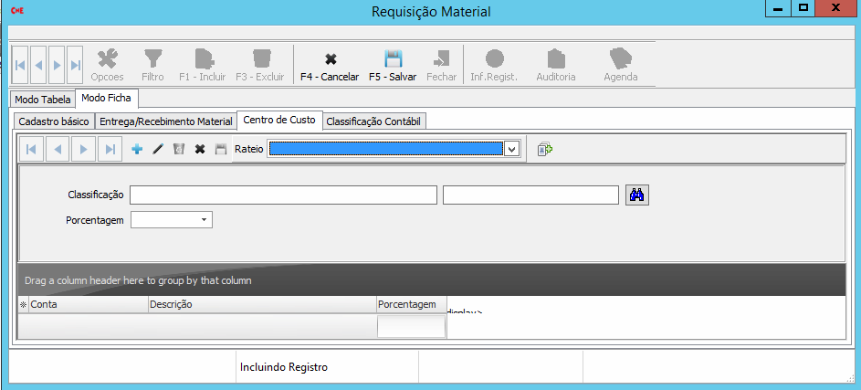The height and width of the screenshot is (390, 861).
Task: Click the copy icon beside Rateio
Action: 545,149
